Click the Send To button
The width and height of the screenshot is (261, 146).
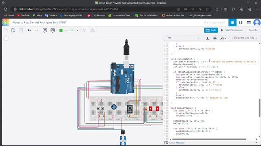point(253,30)
